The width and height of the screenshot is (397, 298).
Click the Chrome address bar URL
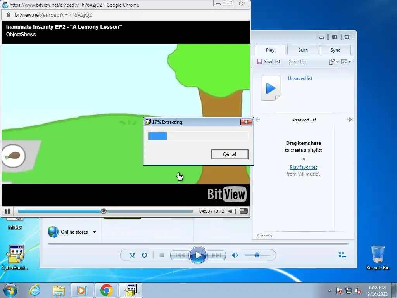[53, 15]
